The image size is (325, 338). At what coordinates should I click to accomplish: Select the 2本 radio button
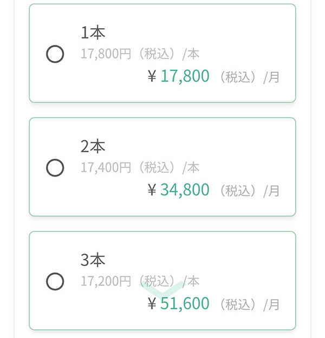coord(55,168)
